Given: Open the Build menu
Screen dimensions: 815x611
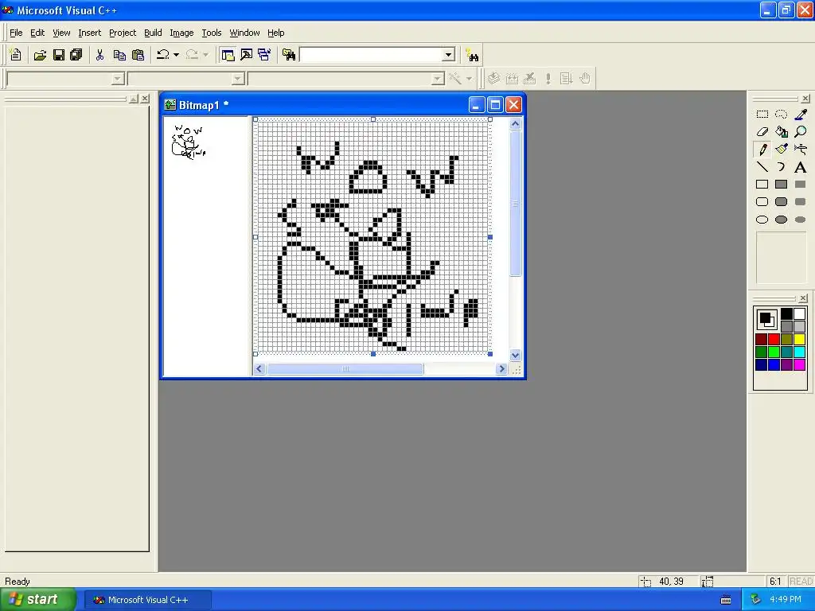Looking at the screenshot, I should [153, 33].
